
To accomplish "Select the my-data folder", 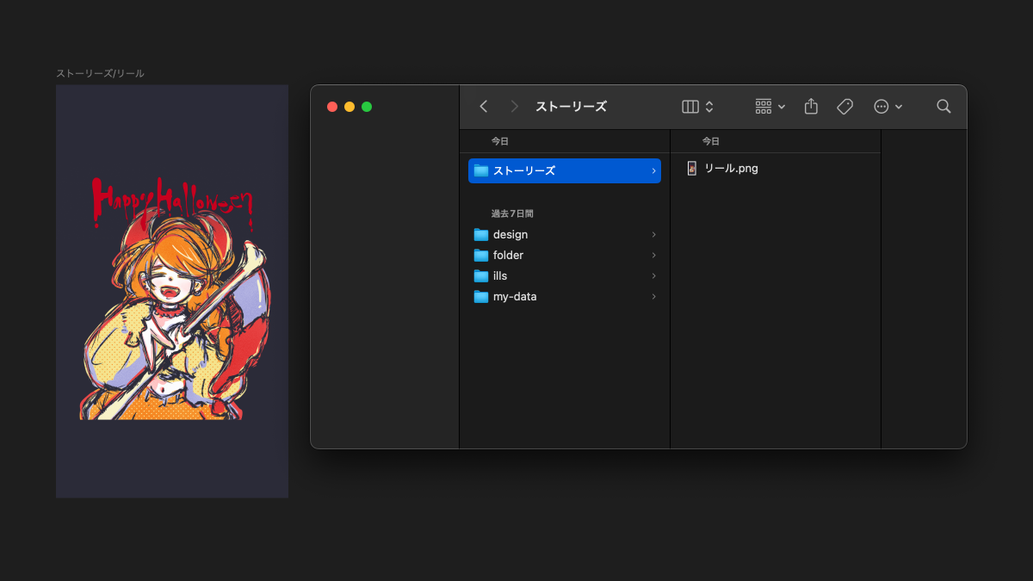I will tap(514, 297).
